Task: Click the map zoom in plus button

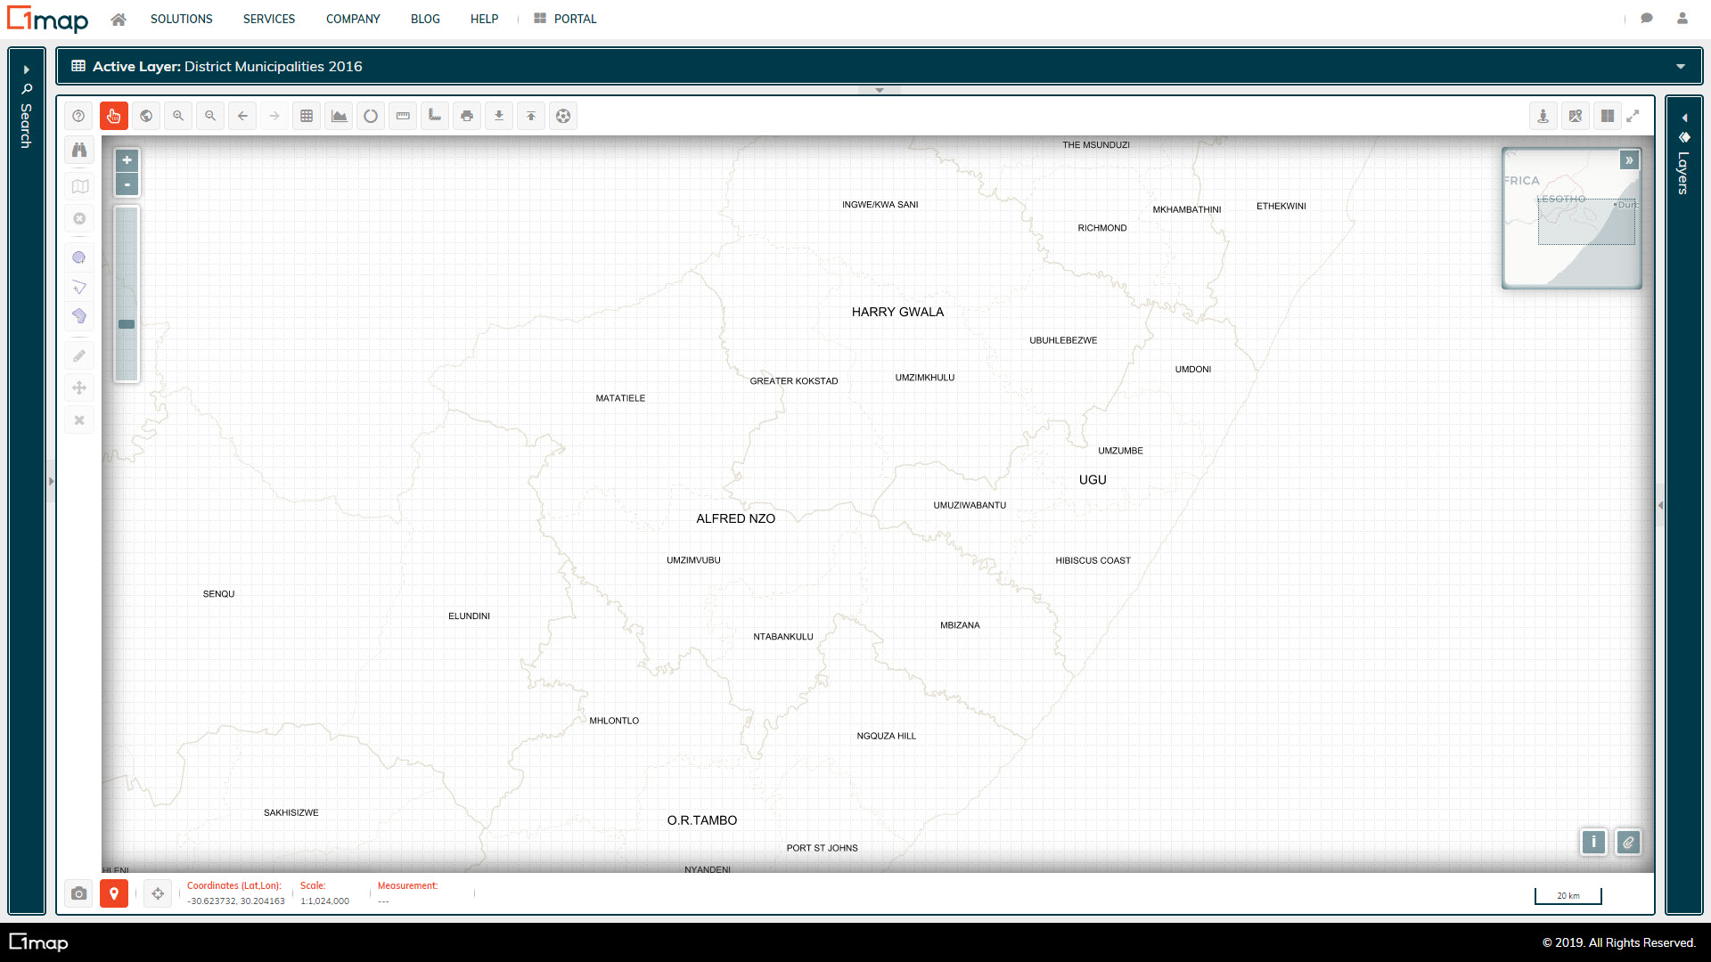Action: pos(127,160)
